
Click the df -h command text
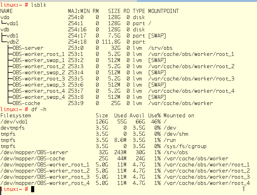point(39,109)
